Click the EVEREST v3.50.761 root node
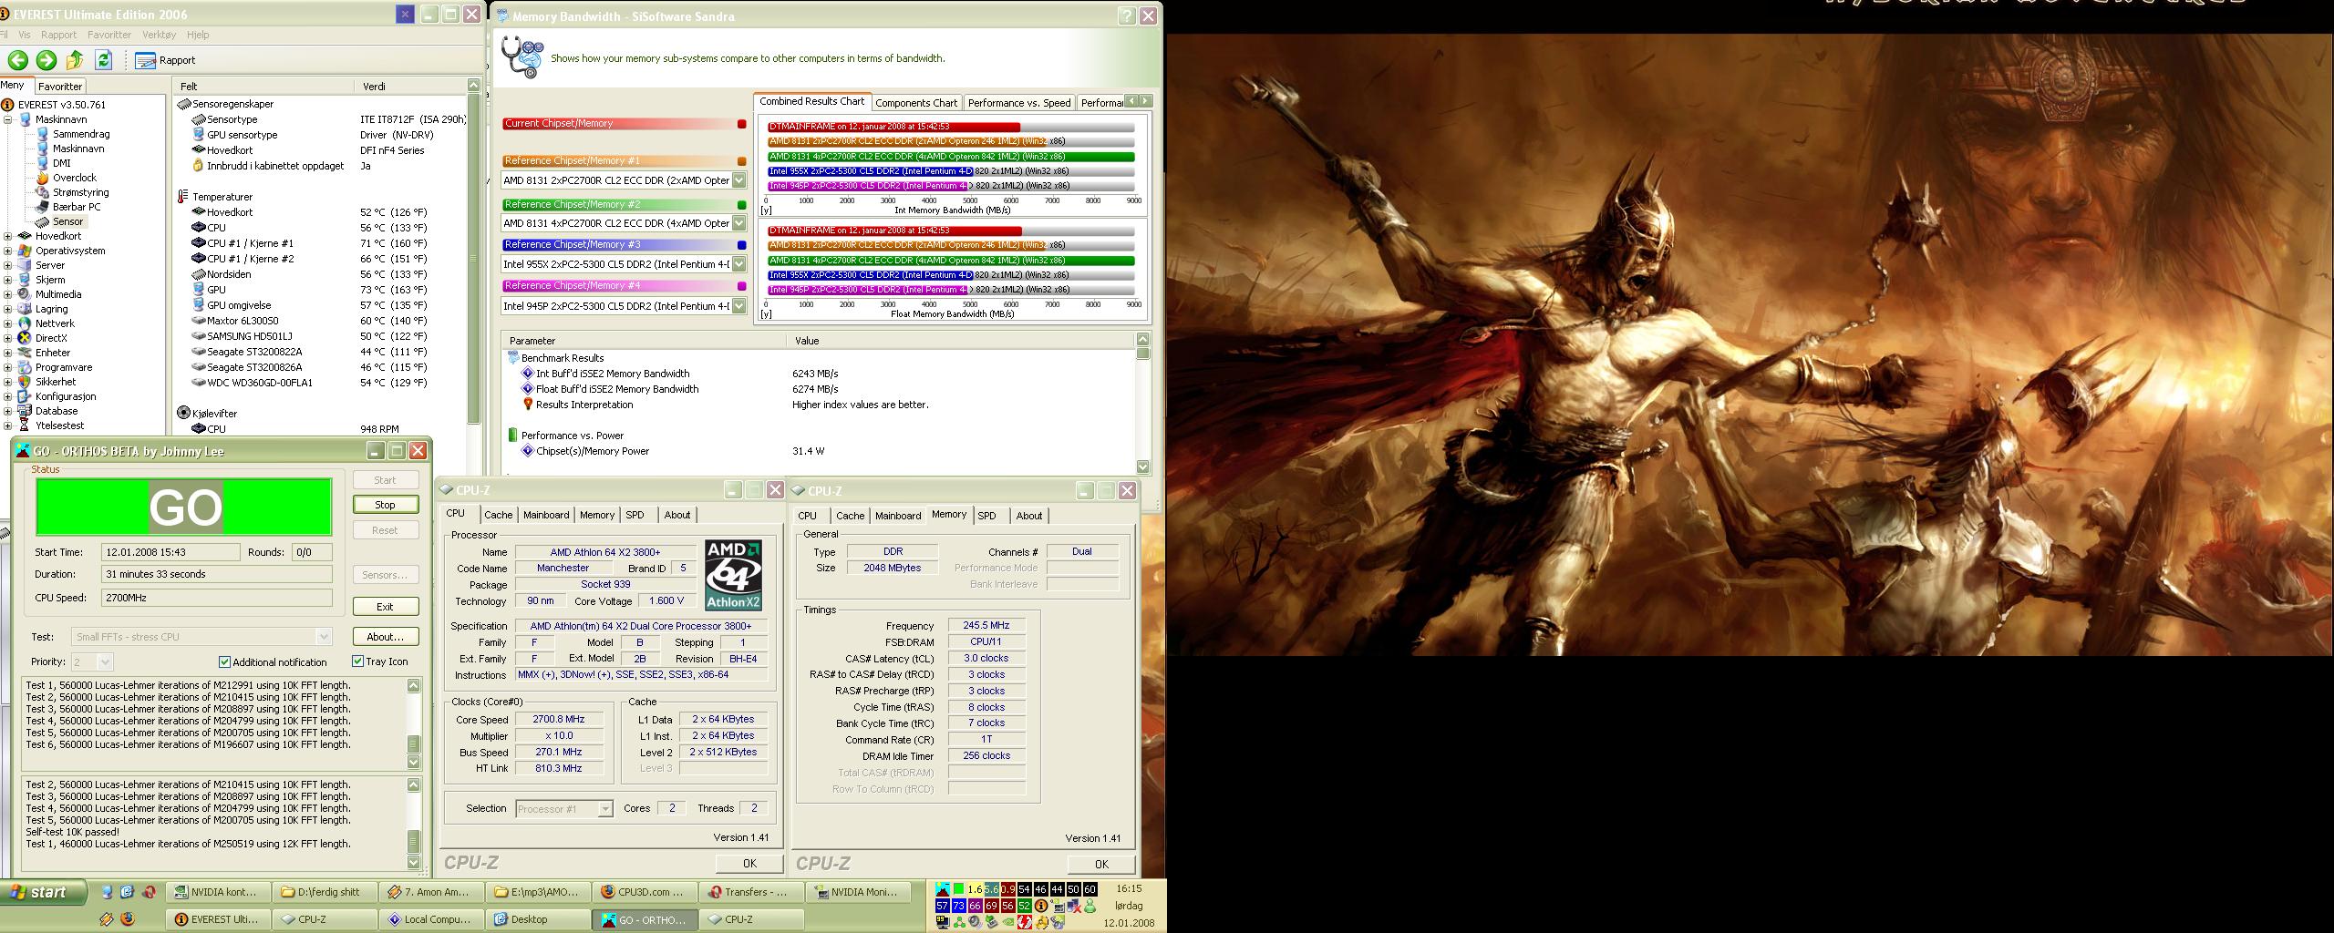 point(61,105)
